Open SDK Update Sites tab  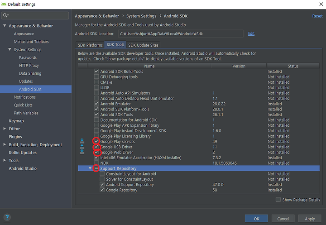[x=143, y=45]
